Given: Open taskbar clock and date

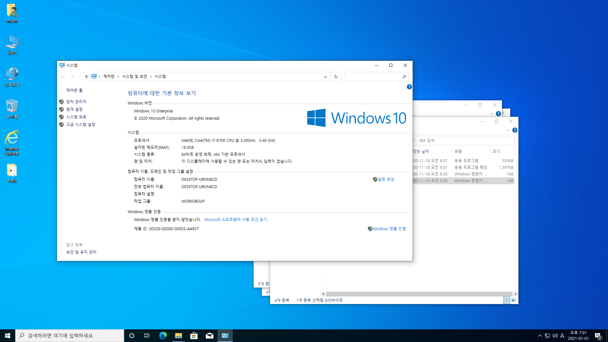Looking at the screenshot, I should coord(578,336).
